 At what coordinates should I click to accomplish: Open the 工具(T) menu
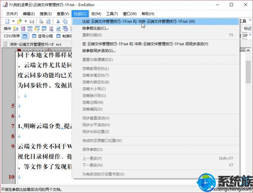point(112,14)
